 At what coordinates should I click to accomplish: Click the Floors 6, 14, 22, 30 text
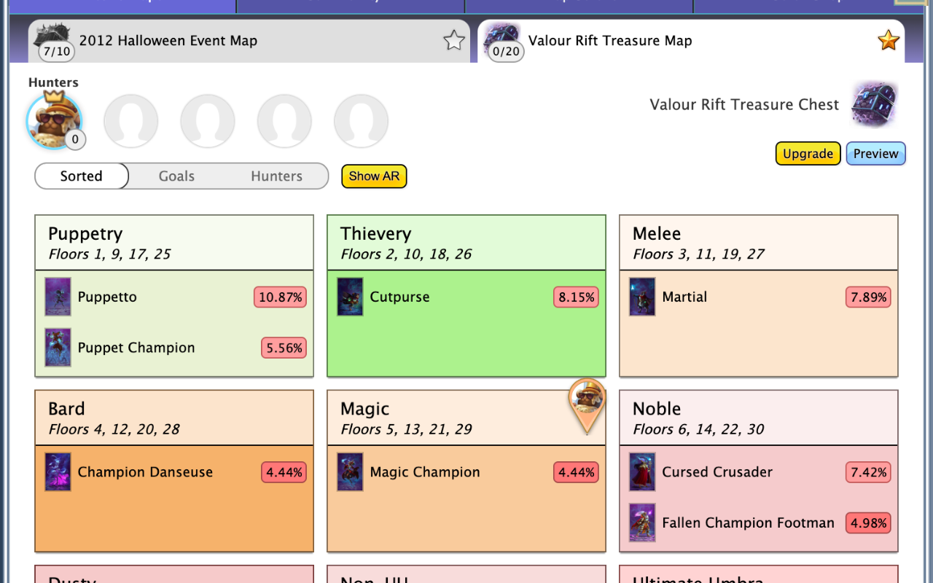tap(698, 429)
